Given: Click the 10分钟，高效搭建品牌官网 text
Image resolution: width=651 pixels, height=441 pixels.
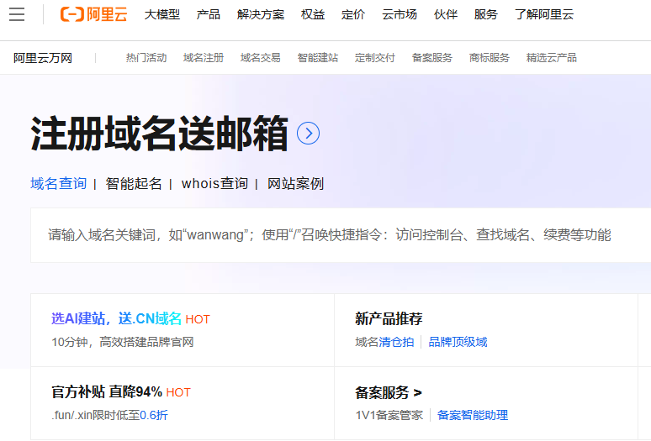Looking at the screenshot, I should tap(123, 343).
